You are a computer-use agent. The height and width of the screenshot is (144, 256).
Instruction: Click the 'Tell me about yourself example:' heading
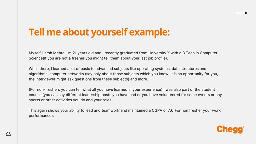click(99, 32)
